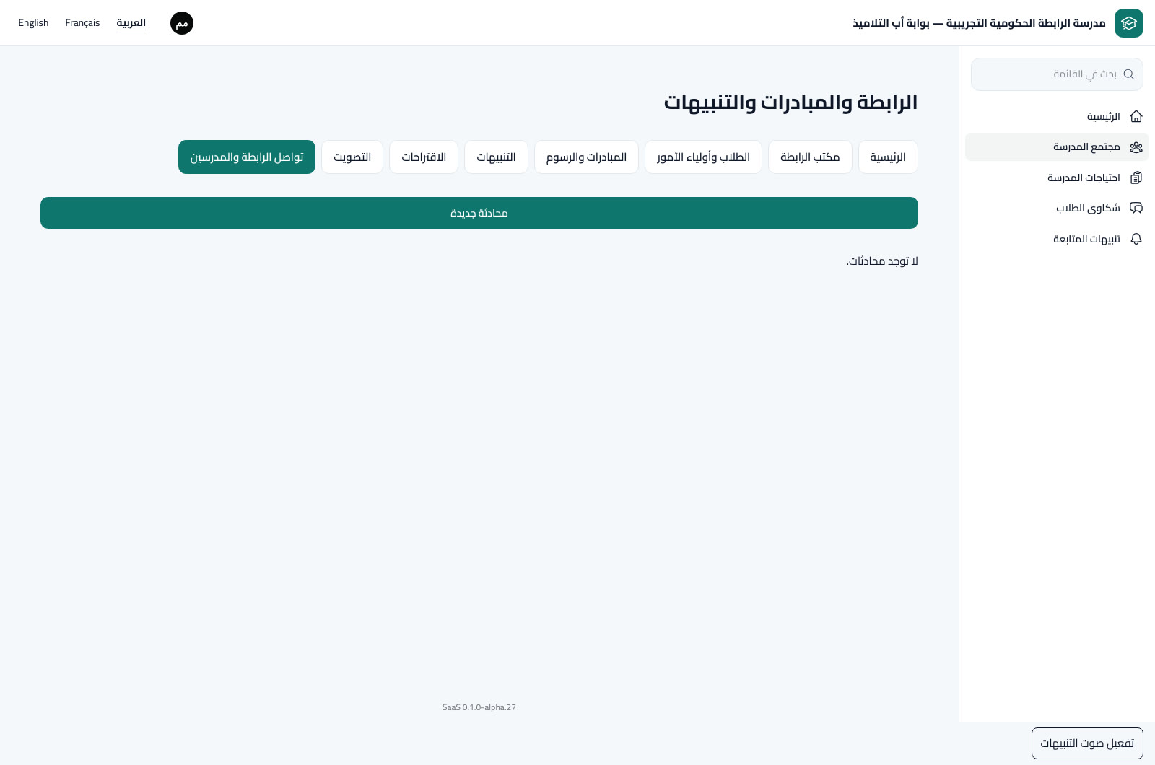Open the المبادرات والرسوم tab
The width and height of the screenshot is (1155, 765).
[586, 157]
